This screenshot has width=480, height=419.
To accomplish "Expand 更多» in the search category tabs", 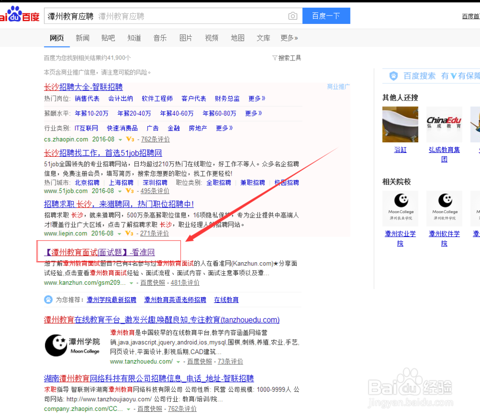I will pyautogui.click(x=289, y=38).
